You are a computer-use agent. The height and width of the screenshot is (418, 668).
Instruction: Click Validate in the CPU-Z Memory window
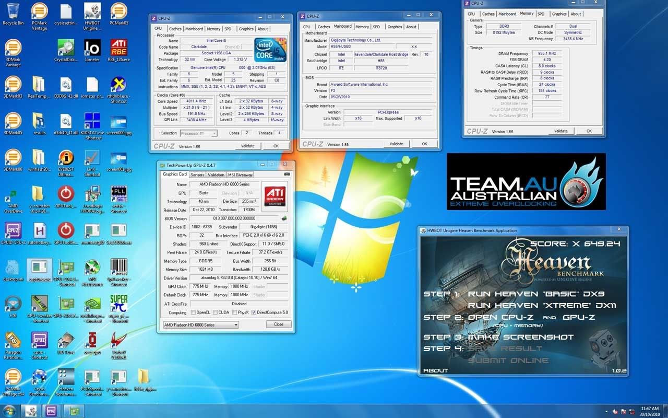click(x=560, y=131)
